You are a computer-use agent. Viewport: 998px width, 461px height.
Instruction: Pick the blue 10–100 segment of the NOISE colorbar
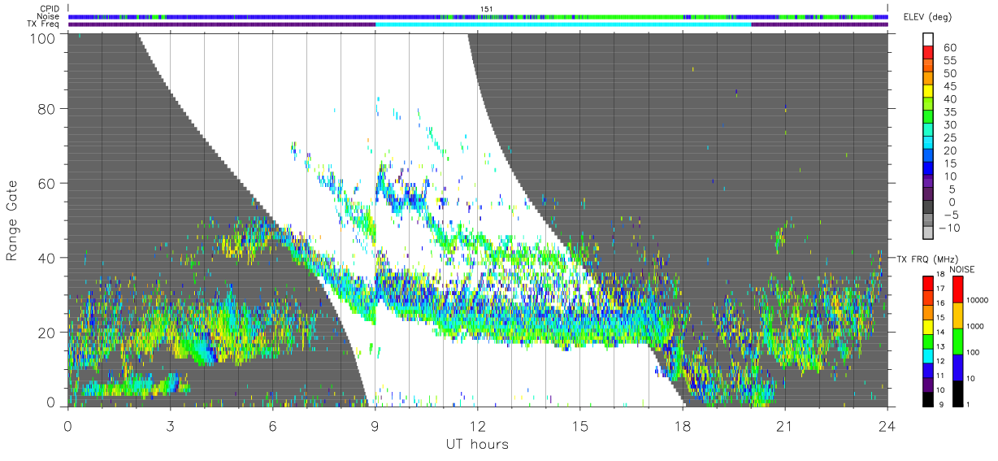[957, 367]
